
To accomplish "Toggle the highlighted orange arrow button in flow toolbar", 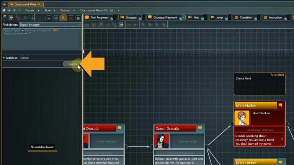I will 121,25.
